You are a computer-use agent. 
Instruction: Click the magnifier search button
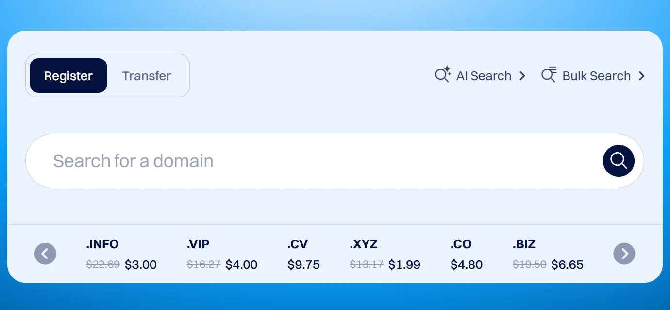619,161
